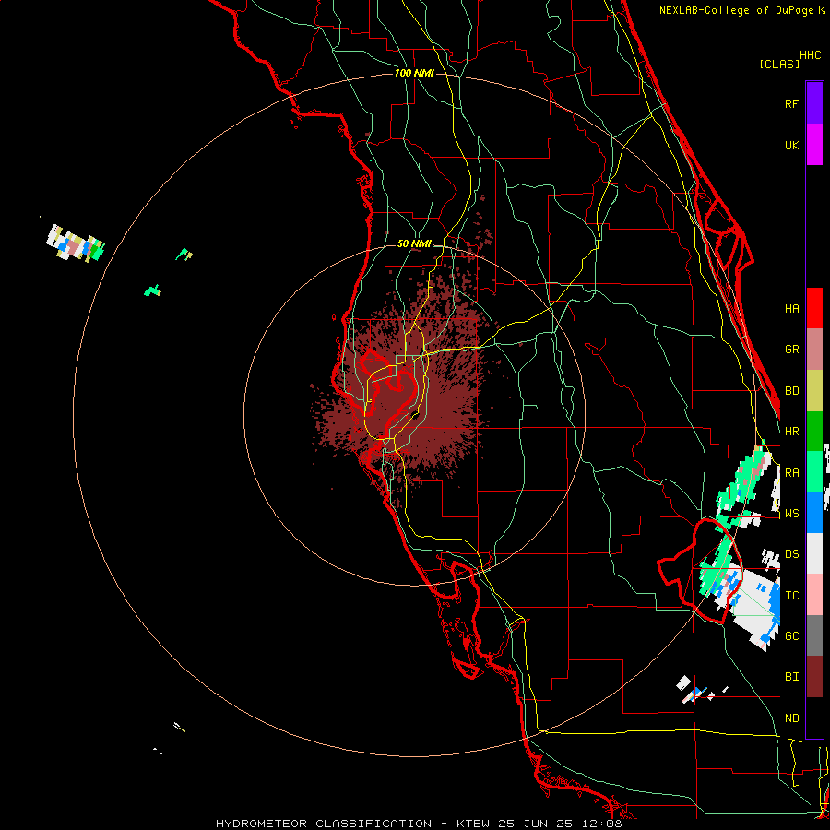Click the mint green RA legend swatch
Image resolution: width=830 pixels, height=830 pixels.
(814, 471)
